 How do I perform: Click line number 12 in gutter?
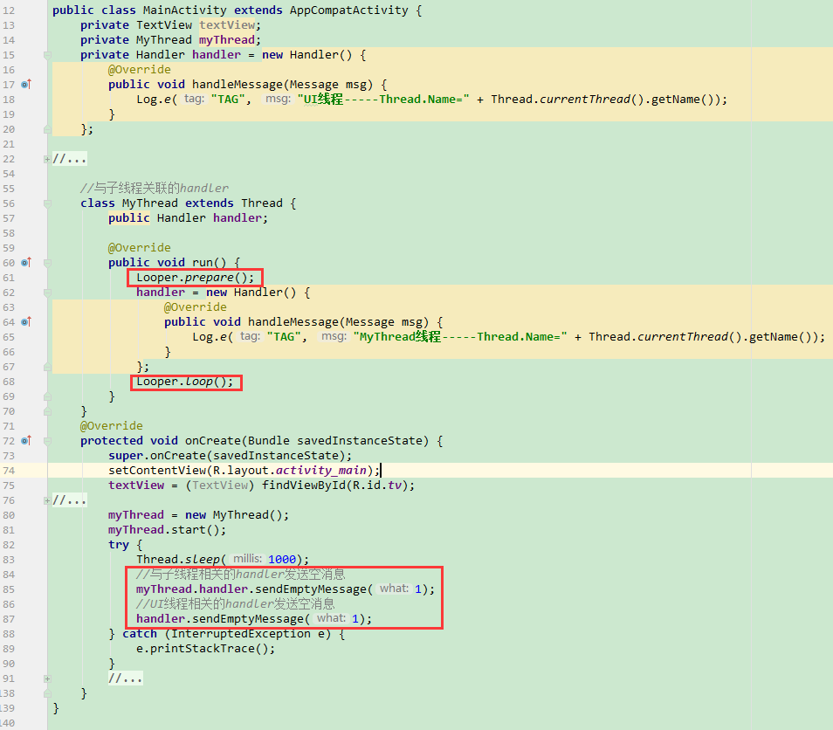click(9, 10)
